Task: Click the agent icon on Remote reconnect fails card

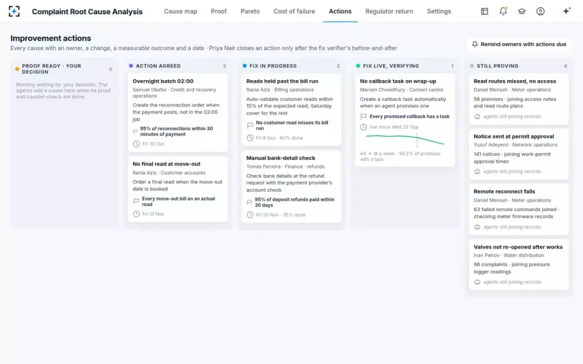Action: coord(477,227)
